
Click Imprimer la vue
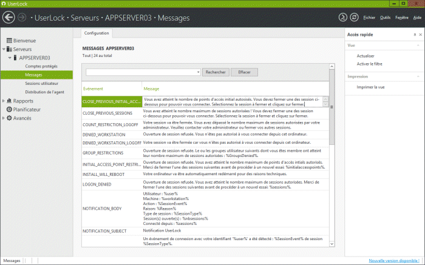(370, 87)
